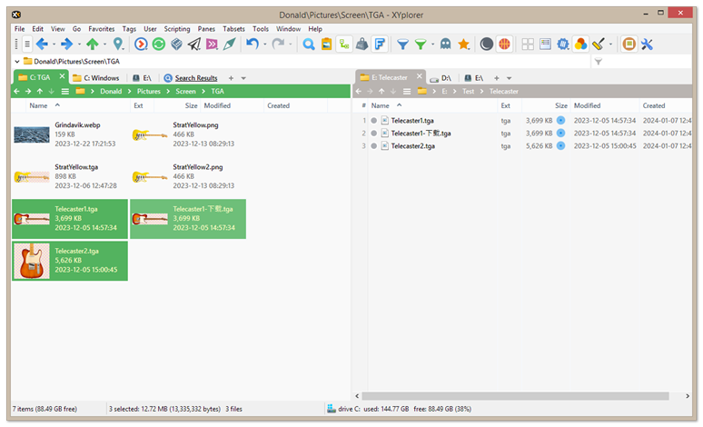Screen dimensions: 703x427
Task: Click the Copy Path clipboard icon
Action: (326, 44)
